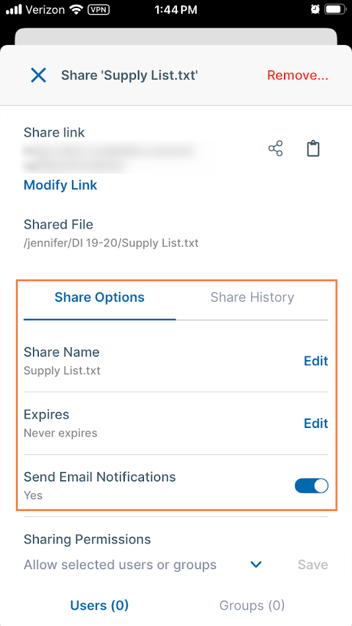Open the Users (0) tab
The image size is (352, 626).
point(99,606)
